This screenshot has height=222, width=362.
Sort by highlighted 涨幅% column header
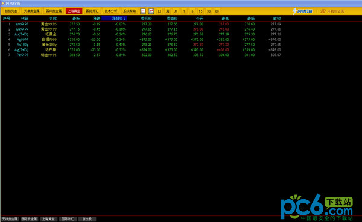(x=114, y=19)
